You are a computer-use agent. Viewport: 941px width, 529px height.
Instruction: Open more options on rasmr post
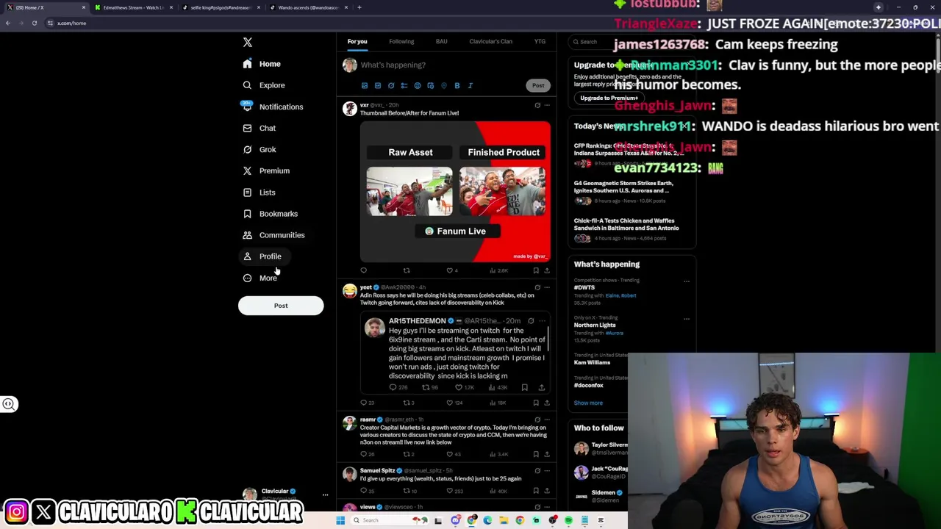[x=547, y=420]
